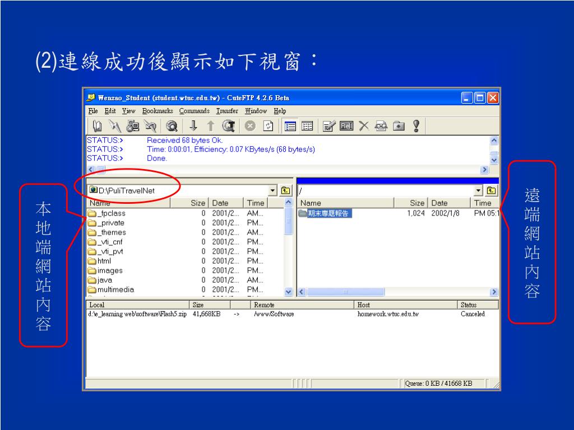The width and height of the screenshot is (574, 430).
Task: Click the remote path '/' input field
Action: (x=386, y=190)
